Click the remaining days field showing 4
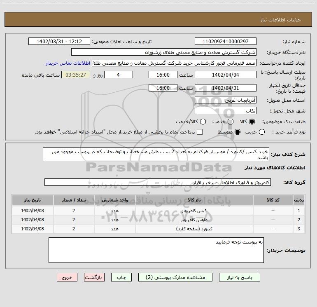317x307 pixels. 119,75
